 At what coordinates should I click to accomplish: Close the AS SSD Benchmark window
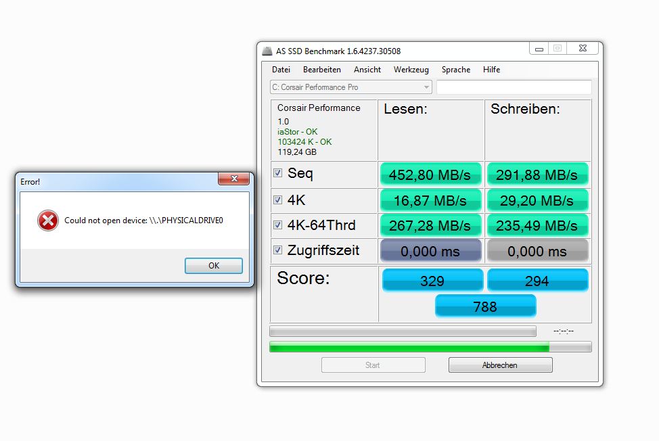click(583, 49)
